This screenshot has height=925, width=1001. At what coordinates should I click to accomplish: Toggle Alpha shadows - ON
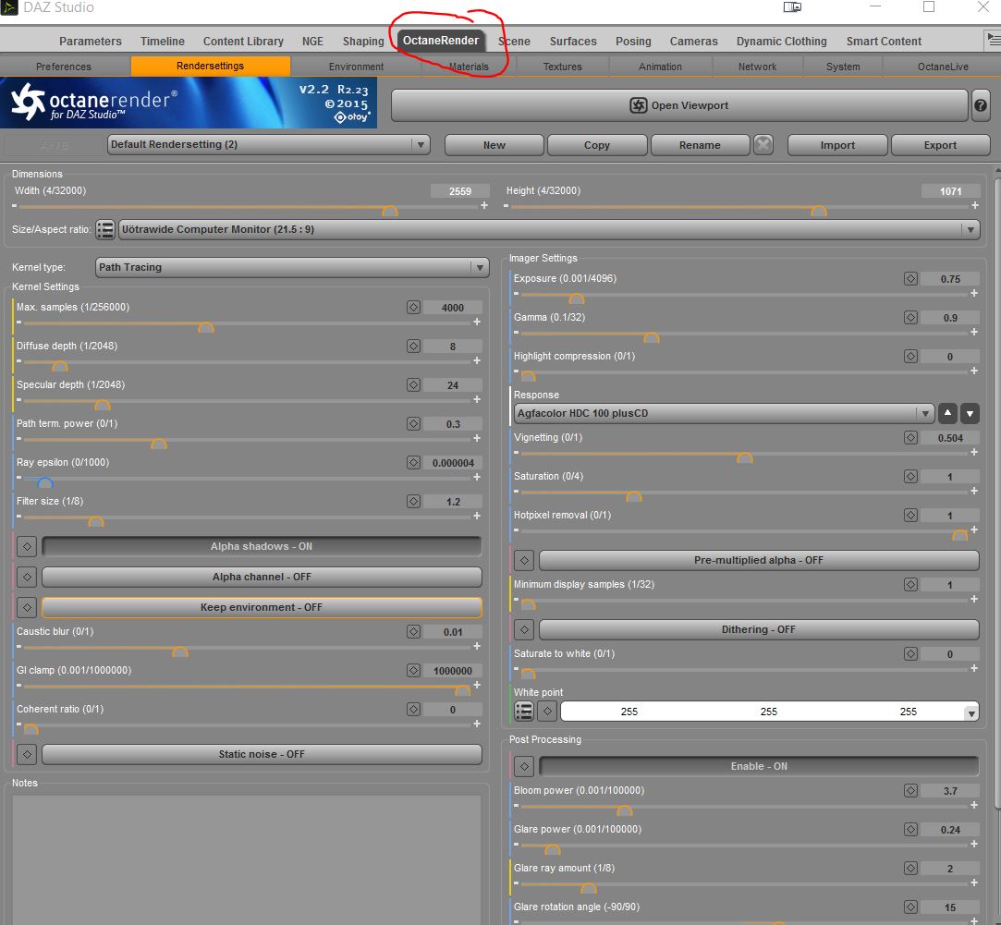pyautogui.click(x=262, y=546)
